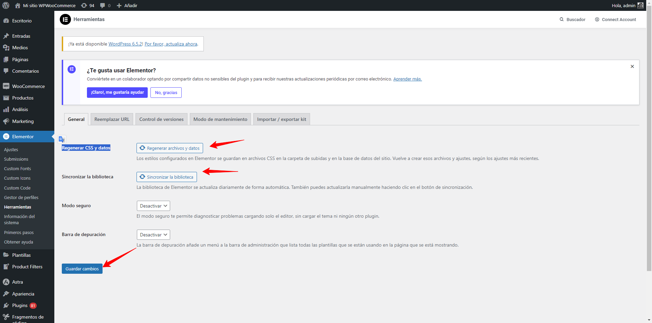Dismiss the Elementor notice with X
Image resolution: width=652 pixels, height=323 pixels.
(632, 67)
